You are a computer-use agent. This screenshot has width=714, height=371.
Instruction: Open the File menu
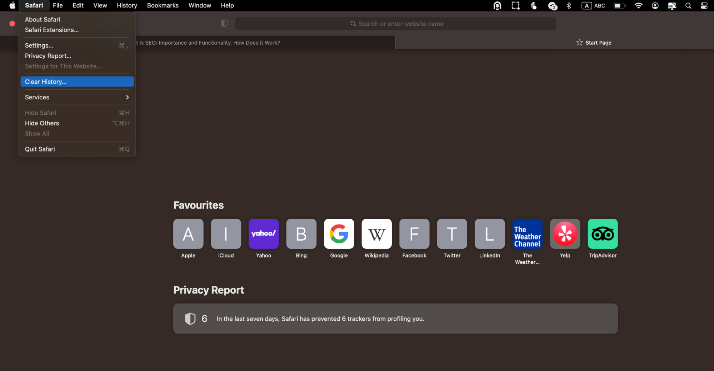coord(58,5)
